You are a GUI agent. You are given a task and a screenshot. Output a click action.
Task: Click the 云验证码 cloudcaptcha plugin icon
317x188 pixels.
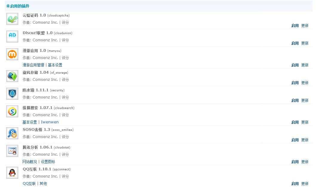12,19
